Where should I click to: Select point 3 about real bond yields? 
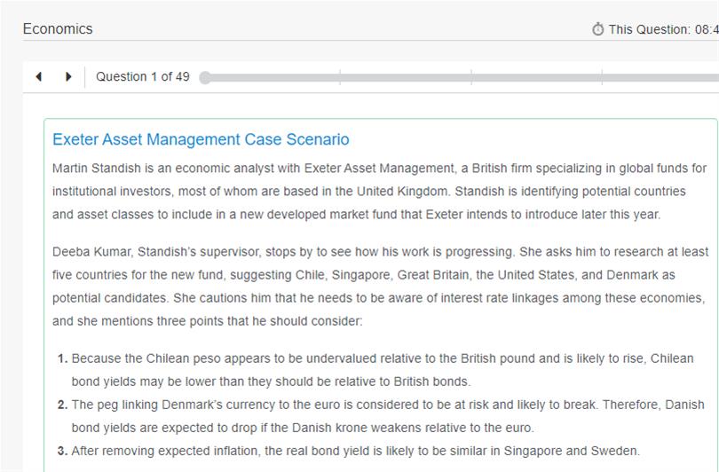(x=355, y=450)
